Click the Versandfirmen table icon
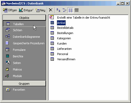Viewport: 131px width, 103px height. tap(52, 59)
